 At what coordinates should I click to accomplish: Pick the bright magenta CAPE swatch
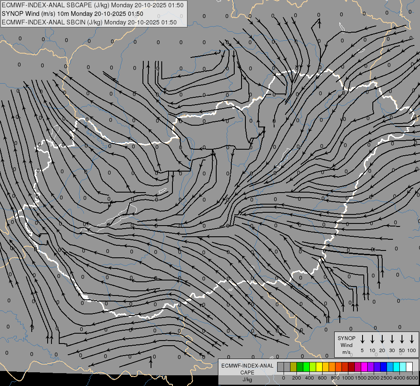tap(364, 367)
